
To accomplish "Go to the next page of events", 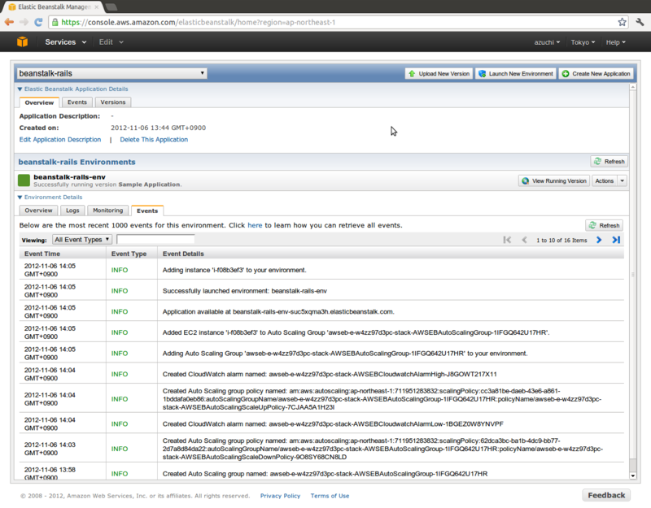I will click(599, 240).
